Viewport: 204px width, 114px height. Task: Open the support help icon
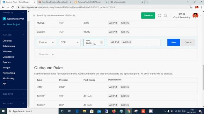pos(159,16)
